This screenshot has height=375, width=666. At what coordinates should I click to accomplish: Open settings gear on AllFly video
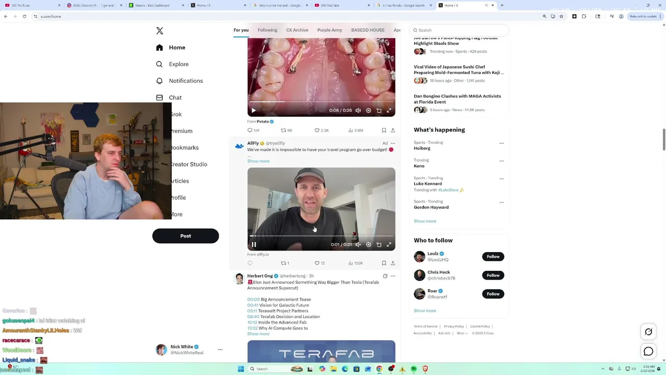click(x=368, y=244)
